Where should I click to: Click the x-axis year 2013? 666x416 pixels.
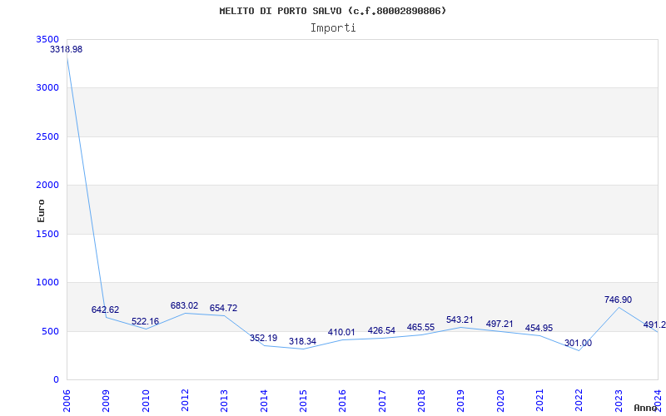224,401
